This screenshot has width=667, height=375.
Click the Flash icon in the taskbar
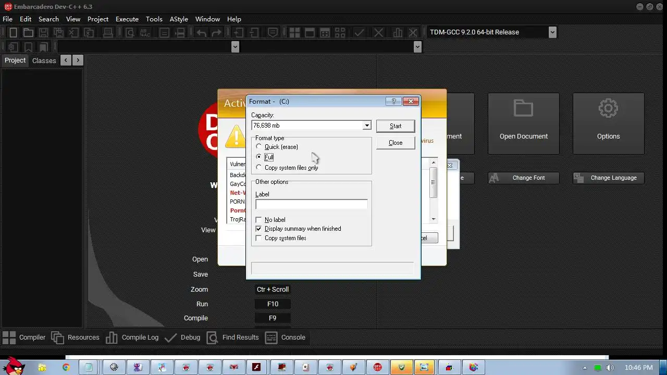256,367
